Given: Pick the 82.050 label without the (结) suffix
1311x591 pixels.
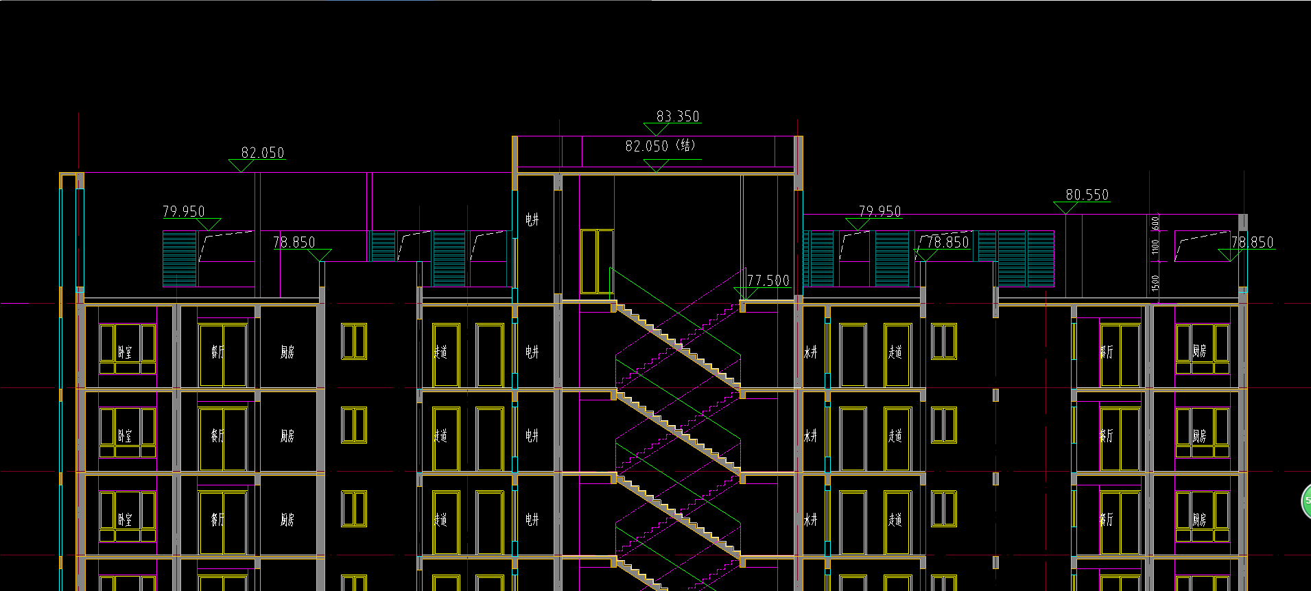Looking at the screenshot, I should click(x=263, y=153).
